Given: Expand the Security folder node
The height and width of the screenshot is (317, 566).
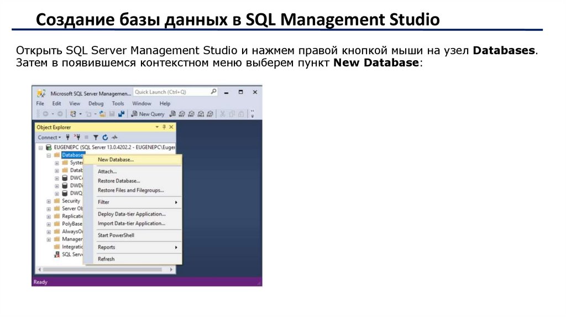Looking at the screenshot, I should click(x=49, y=201).
